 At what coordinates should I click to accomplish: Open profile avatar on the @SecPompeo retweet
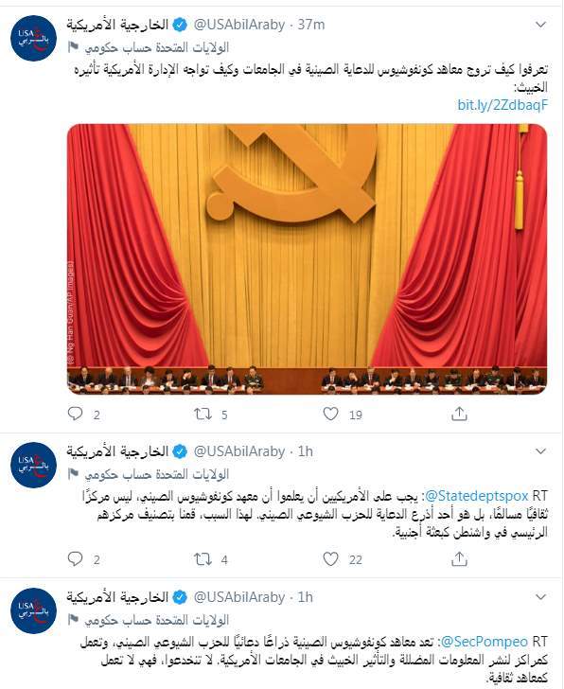(x=34, y=610)
